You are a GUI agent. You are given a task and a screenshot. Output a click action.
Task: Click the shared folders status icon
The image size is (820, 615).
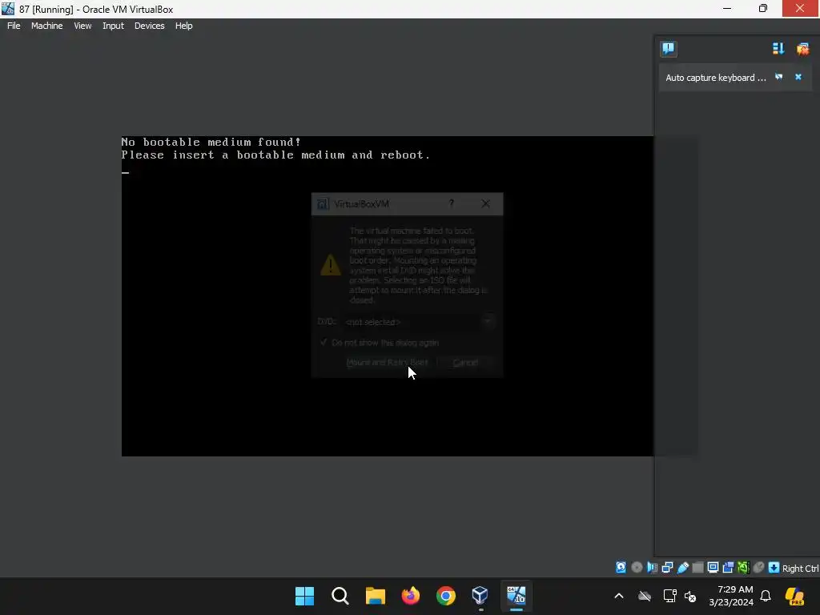(697, 568)
